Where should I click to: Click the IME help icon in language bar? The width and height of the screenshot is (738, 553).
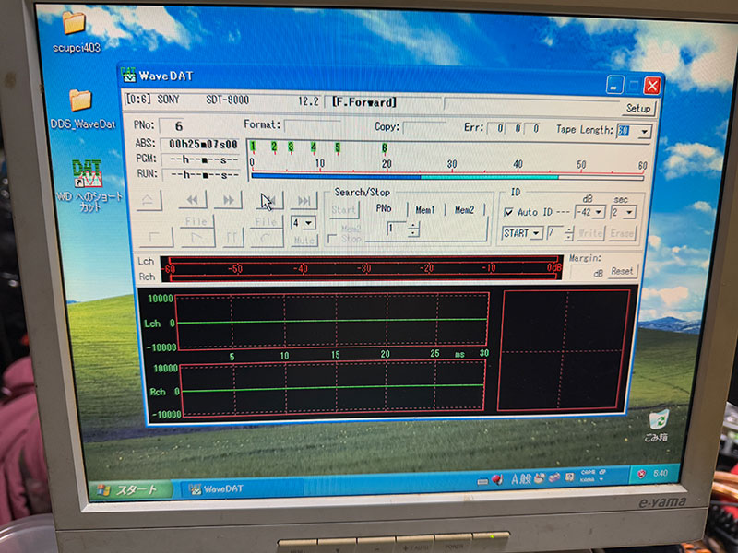point(569,477)
